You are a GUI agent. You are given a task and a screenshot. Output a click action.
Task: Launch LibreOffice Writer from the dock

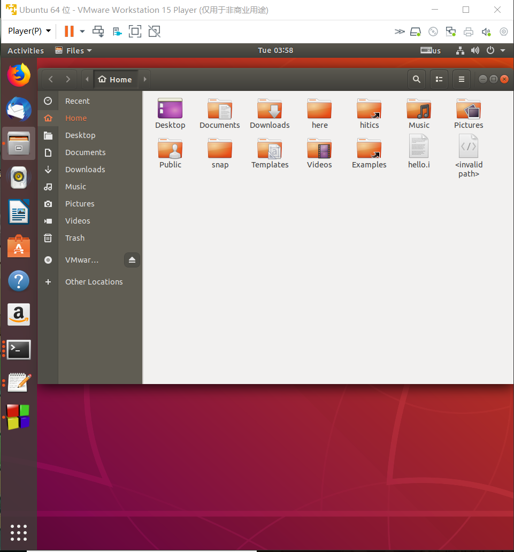click(x=19, y=212)
